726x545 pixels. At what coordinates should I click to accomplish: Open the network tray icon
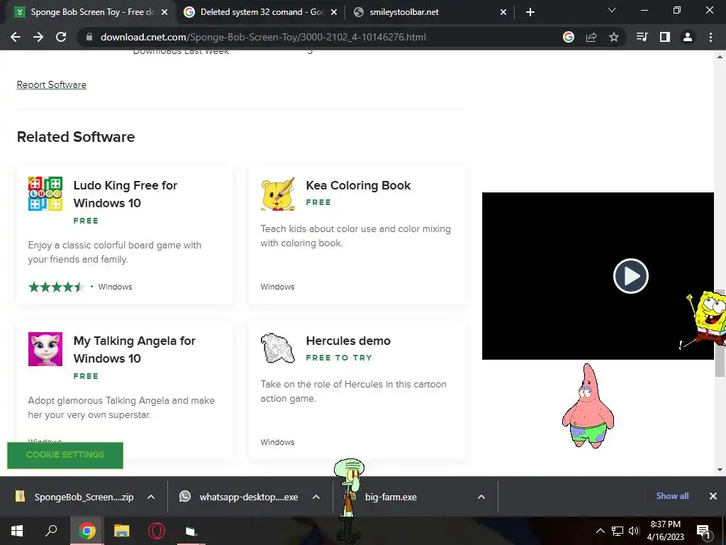pos(618,531)
